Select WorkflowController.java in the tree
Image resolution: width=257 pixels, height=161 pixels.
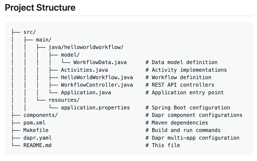pyautogui.click(x=97, y=85)
